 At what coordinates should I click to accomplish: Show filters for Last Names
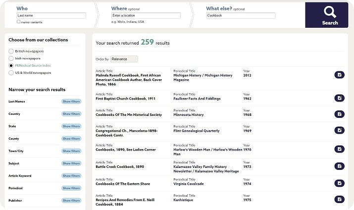point(71,102)
